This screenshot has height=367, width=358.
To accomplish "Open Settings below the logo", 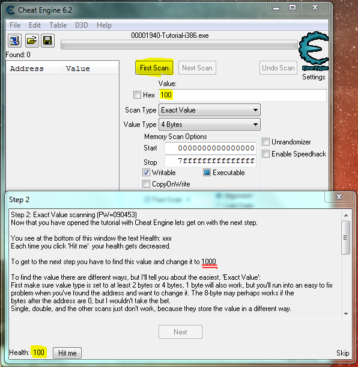I will coord(314,77).
